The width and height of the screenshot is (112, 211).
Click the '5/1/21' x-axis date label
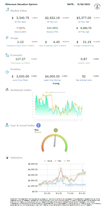click(x=59, y=193)
